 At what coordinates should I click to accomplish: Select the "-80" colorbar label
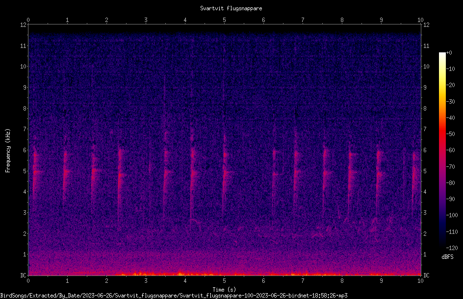click(451, 183)
